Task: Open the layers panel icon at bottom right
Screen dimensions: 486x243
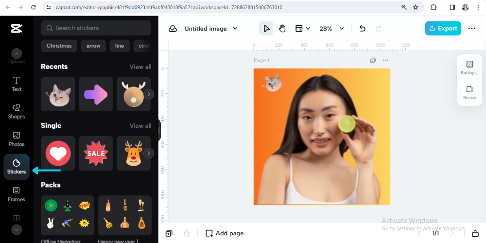Action: coord(475,233)
